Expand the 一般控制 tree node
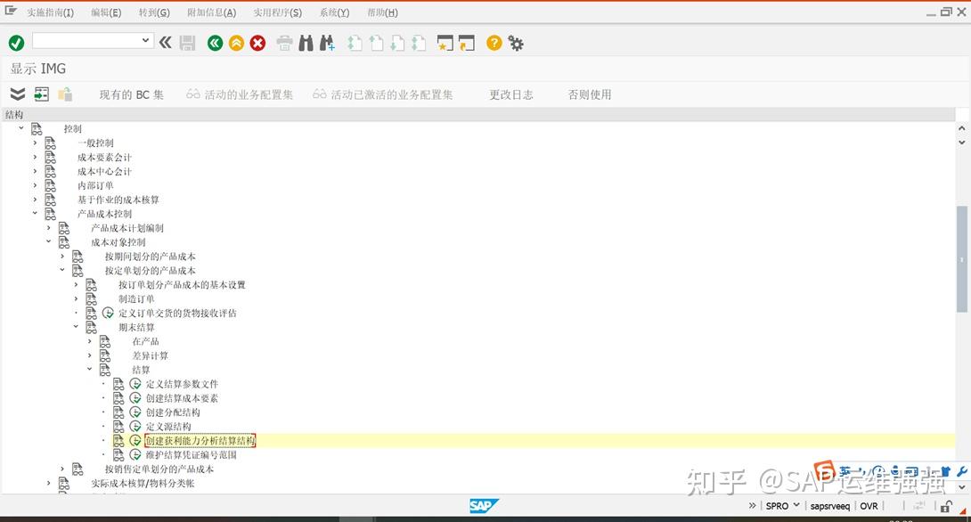 34,143
